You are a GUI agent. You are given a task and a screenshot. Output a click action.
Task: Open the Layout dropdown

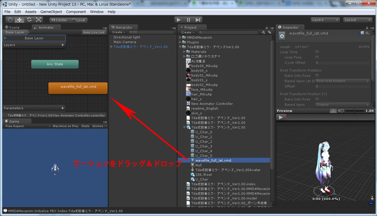pos(357,20)
